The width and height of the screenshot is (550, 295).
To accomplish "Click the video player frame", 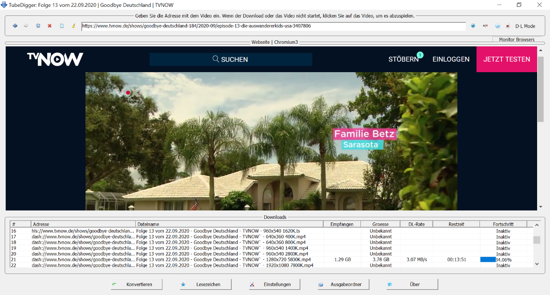I will 271,141.
